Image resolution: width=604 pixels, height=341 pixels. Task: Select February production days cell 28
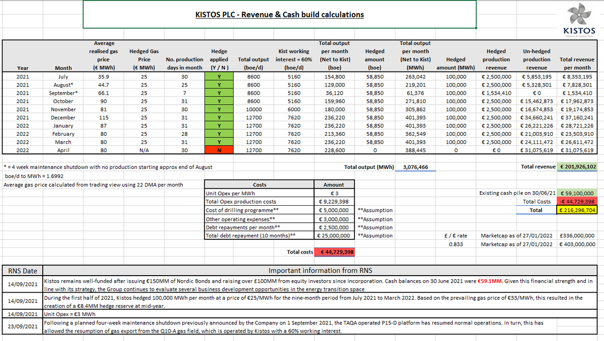point(184,134)
